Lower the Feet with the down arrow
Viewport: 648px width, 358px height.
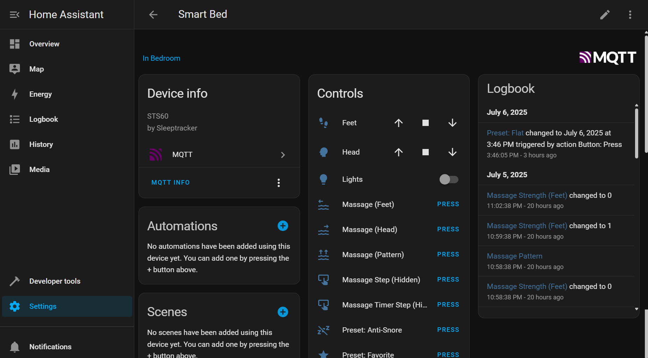pos(453,123)
